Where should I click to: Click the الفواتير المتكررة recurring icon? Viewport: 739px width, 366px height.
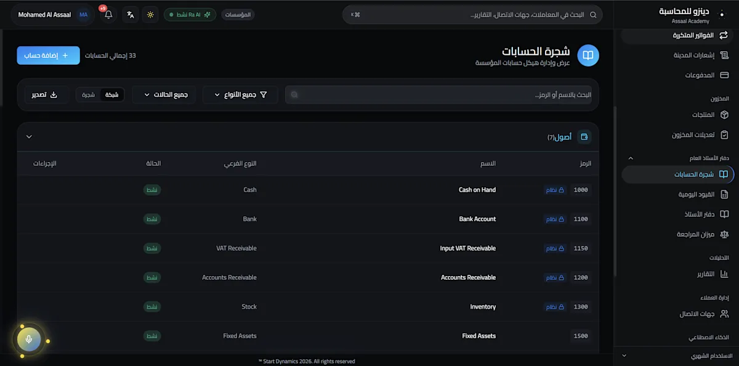click(724, 35)
